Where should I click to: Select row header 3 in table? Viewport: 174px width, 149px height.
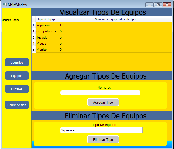pyautogui.click(x=33, y=37)
